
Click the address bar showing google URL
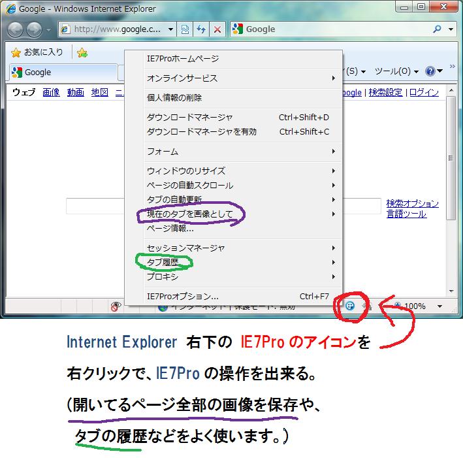(117, 29)
